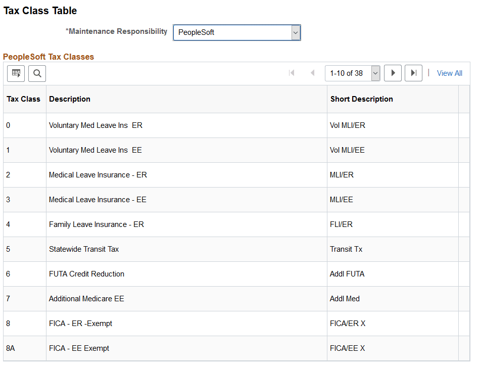
Task: Expand the "1-10 of 38" row counter dropdown
Action: [375, 73]
